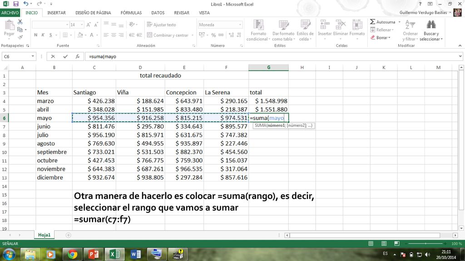Click the borders icon
Image resolution: width=465 pixels, height=261 pixels.
[x=65, y=35]
